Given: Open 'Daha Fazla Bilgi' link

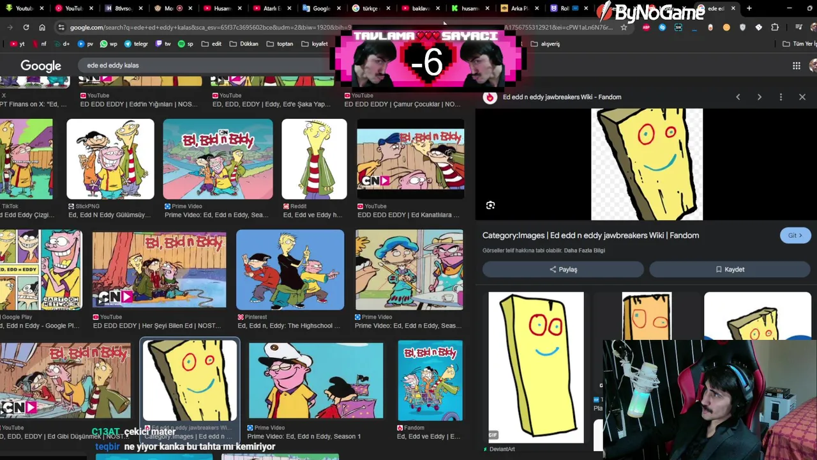Looking at the screenshot, I should point(584,250).
